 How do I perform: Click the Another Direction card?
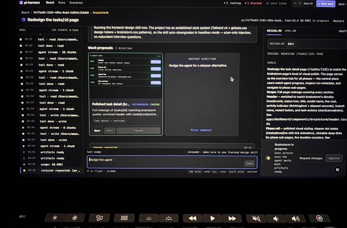[x=202, y=94]
